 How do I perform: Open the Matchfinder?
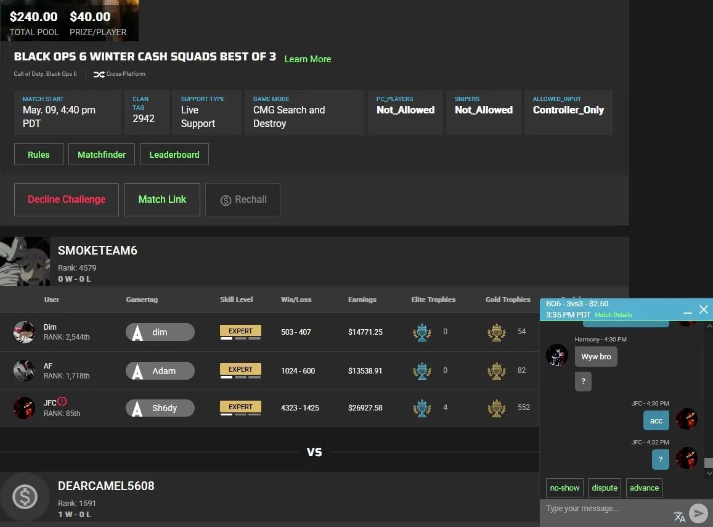(x=102, y=155)
